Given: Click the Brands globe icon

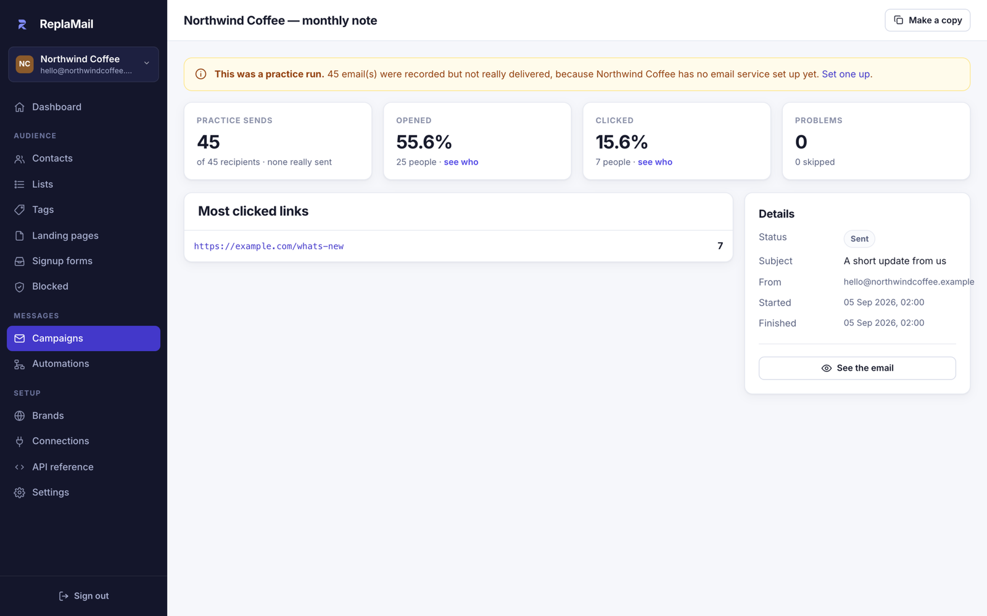Looking at the screenshot, I should (x=20, y=416).
